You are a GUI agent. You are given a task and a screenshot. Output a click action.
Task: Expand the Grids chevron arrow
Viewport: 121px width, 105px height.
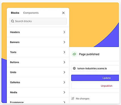click(64, 72)
